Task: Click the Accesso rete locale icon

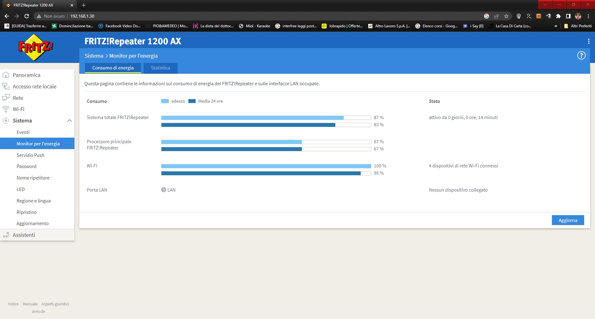Action: click(x=6, y=86)
